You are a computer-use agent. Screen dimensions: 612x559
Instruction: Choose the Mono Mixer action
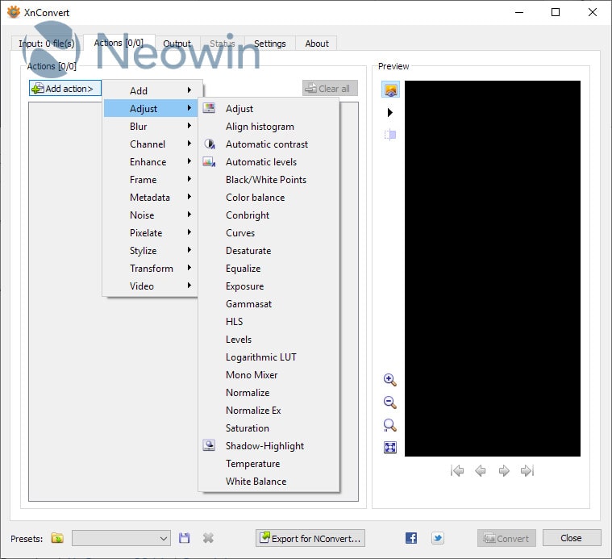click(269, 375)
